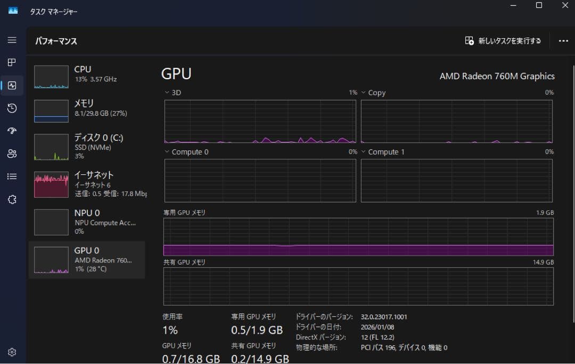Select the イーサネット performance panel

[85, 183]
